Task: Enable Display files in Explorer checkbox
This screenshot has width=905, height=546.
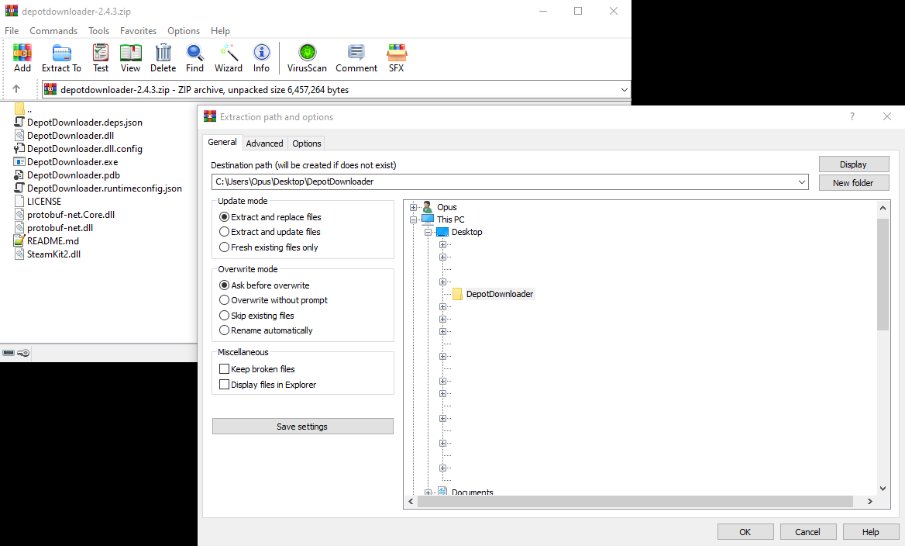Action: tap(224, 385)
